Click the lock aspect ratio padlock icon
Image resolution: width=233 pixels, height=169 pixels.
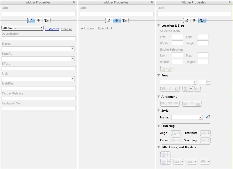coord(164,68)
